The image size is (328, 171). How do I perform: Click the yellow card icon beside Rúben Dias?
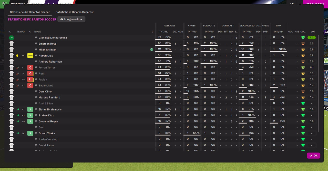(17, 56)
